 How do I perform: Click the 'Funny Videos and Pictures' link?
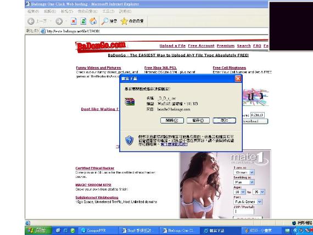[98, 68]
